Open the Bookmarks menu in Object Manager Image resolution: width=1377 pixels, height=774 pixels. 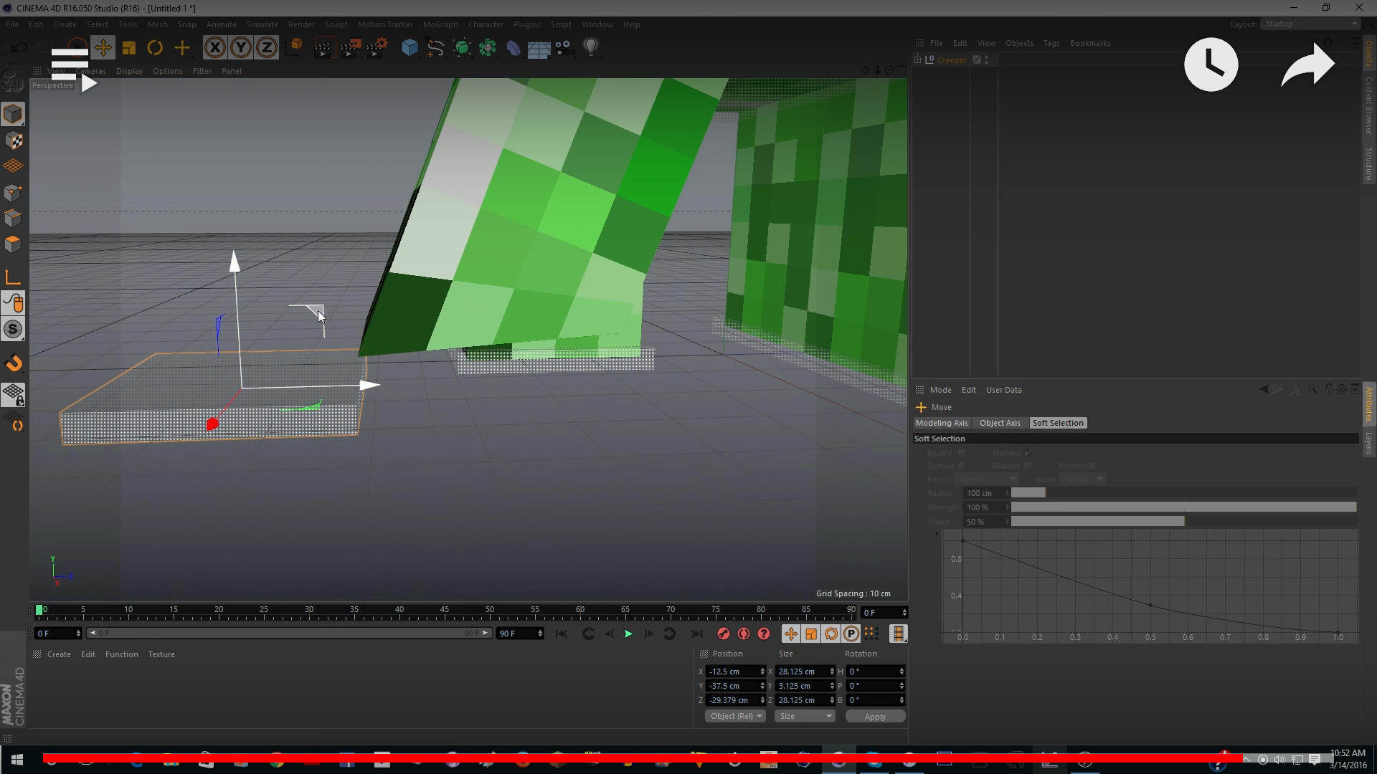point(1090,43)
